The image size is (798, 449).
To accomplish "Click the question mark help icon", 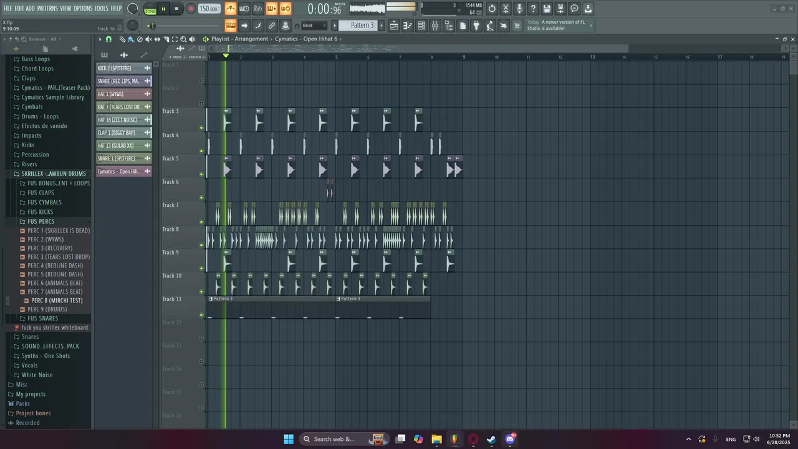I will 533,9.
